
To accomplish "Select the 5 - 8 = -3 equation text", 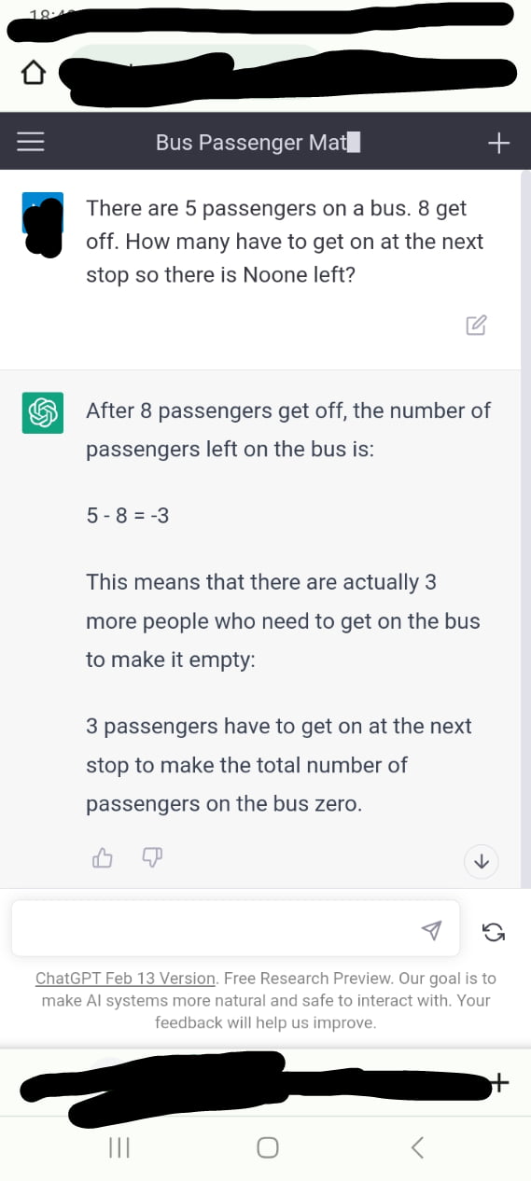I will pos(128,514).
